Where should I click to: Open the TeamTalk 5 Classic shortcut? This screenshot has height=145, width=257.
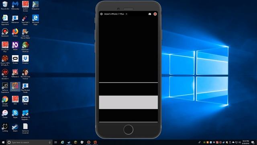(25, 20)
